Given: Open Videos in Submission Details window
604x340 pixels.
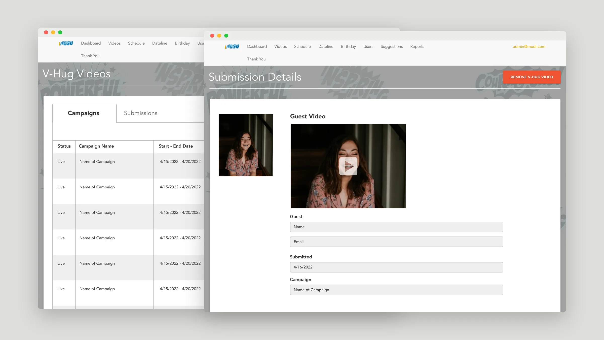Looking at the screenshot, I should point(280,47).
